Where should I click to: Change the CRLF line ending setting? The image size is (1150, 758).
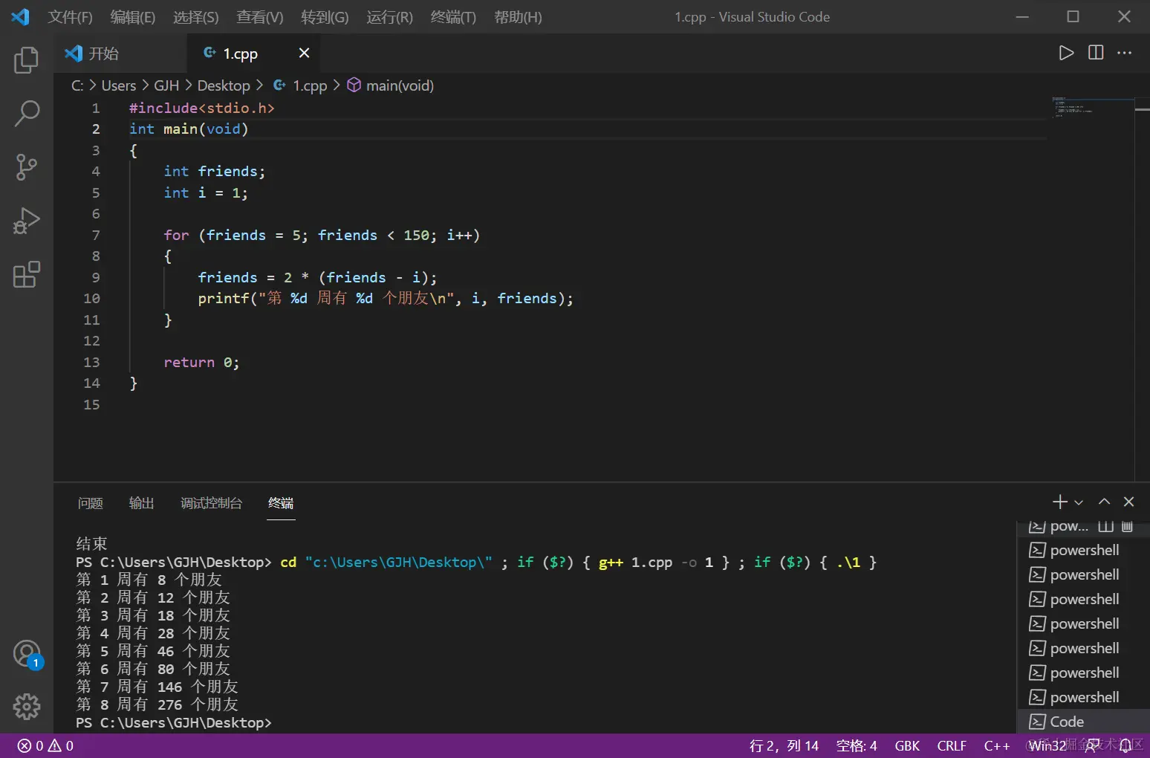pos(952,746)
